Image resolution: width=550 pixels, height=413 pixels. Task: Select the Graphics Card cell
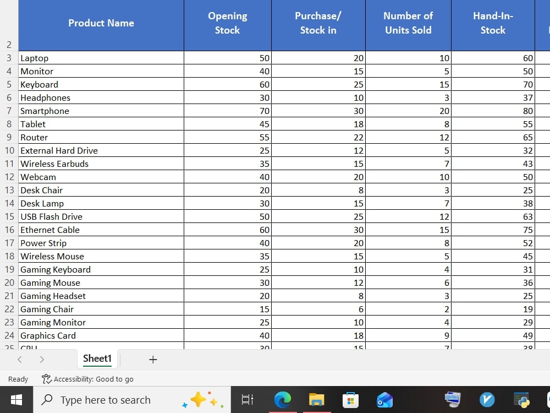coord(101,335)
